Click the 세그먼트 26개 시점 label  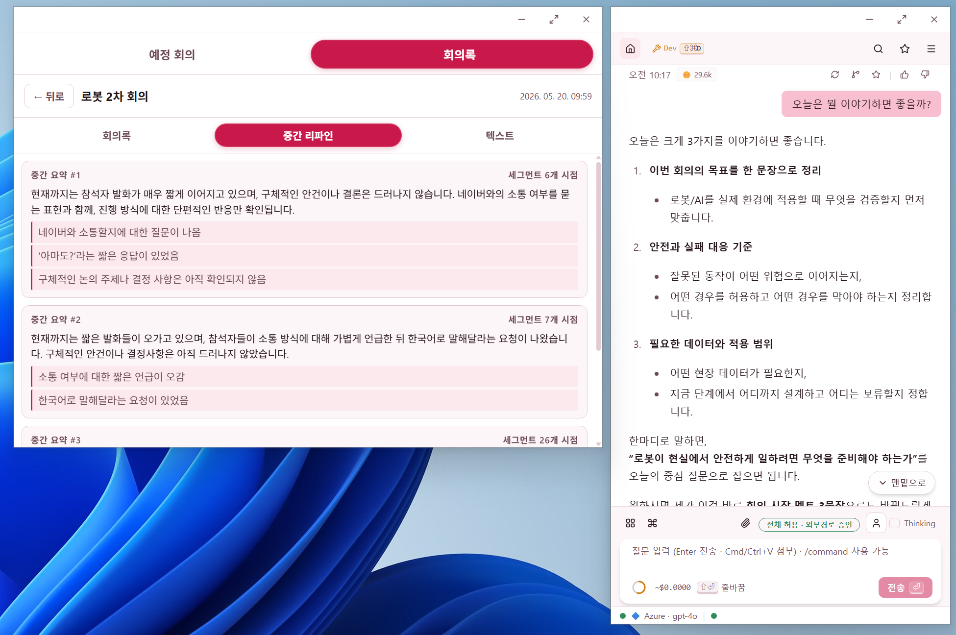[540, 440]
